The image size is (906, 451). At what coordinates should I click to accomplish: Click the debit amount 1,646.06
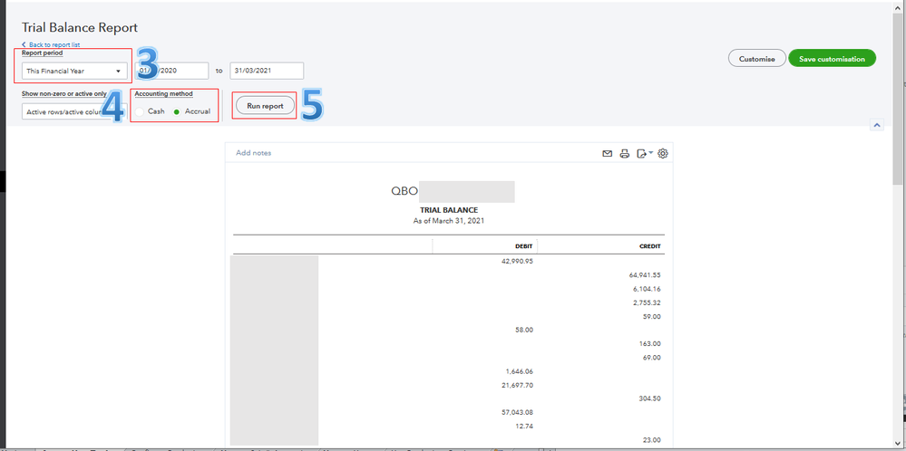(519, 371)
